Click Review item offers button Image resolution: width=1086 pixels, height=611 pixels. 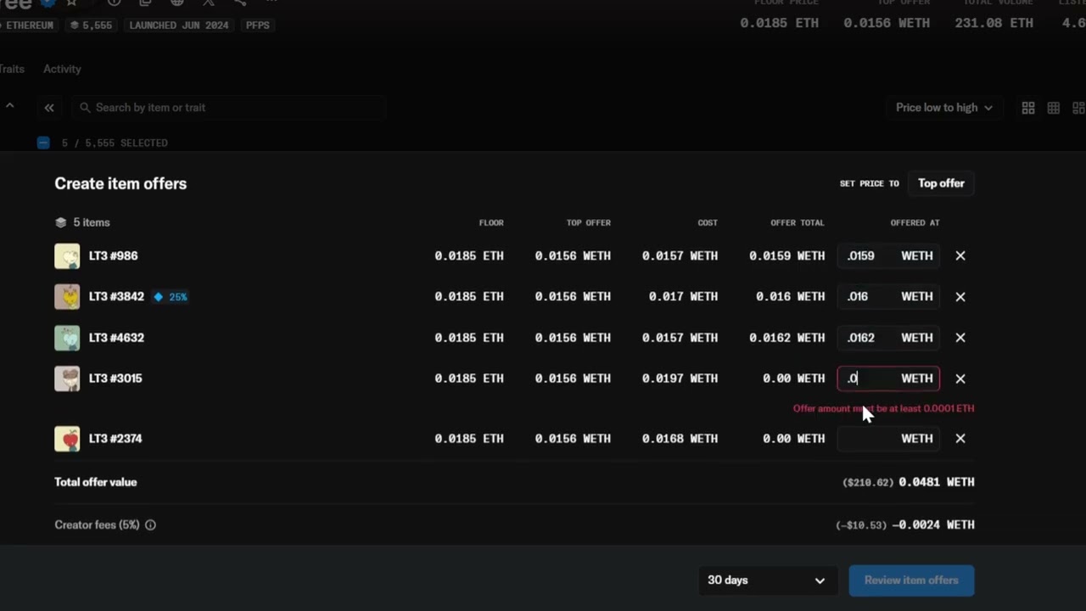click(x=911, y=580)
